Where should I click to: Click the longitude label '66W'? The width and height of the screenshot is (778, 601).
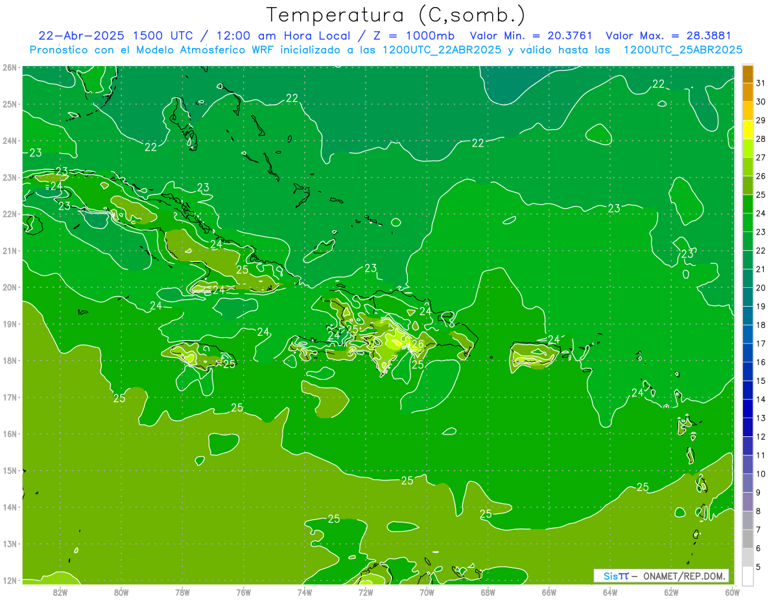tap(549, 592)
